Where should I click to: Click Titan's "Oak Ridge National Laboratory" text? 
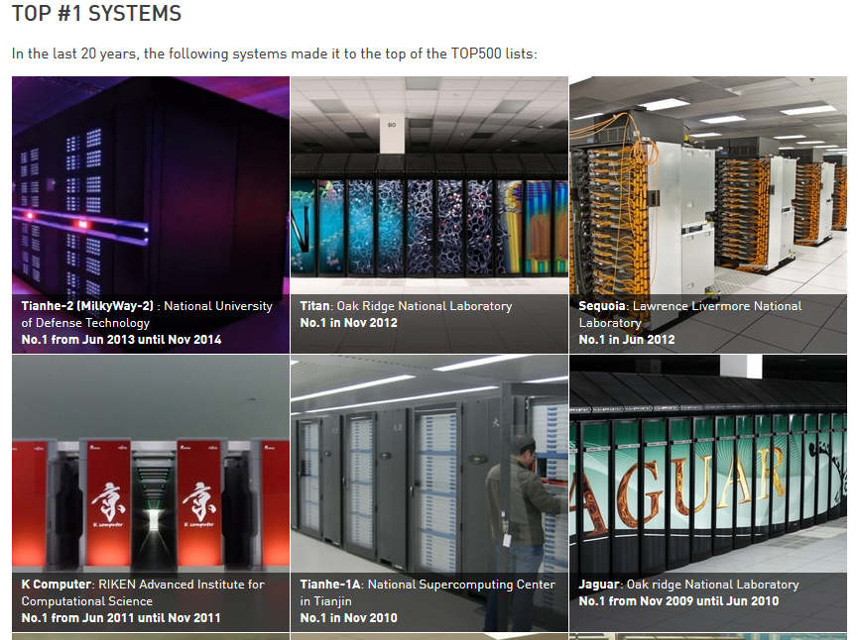[425, 306]
